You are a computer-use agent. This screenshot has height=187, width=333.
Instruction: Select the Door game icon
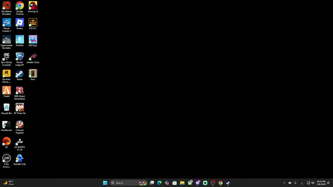[33, 75]
